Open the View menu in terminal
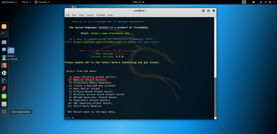The height and width of the screenshot is (134, 277). 81,15
